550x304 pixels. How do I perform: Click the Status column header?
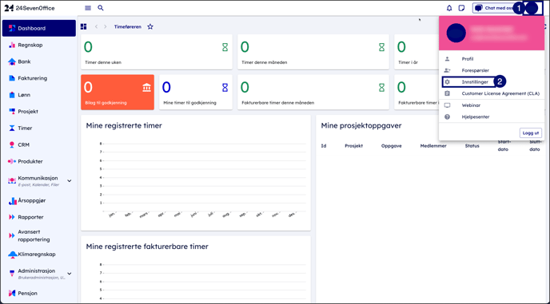click(x=472, y=146)
